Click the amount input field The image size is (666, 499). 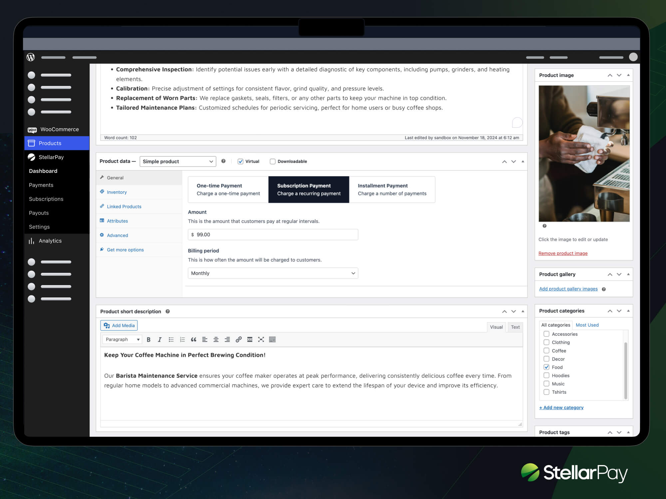273,235
